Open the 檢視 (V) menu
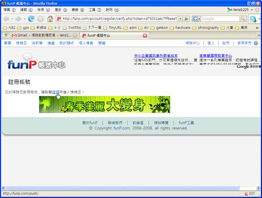This screenshot has height=198, width=262. (44, 10)
